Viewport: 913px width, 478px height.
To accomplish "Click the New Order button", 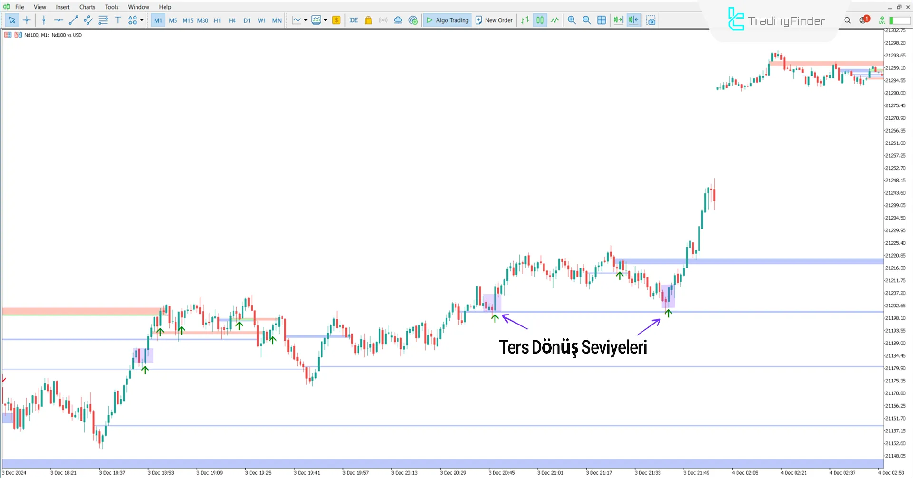I will (494, 20).
